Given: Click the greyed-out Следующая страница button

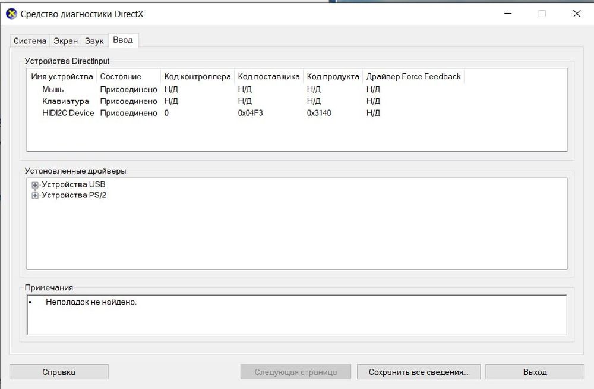Looking at the screenshot, I should click(x=295, y=372).
